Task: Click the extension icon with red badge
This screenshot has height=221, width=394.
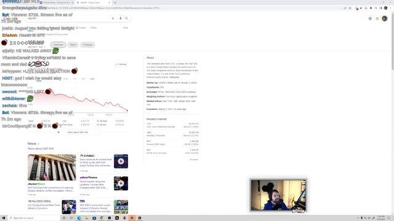Action: click(356, 8)
